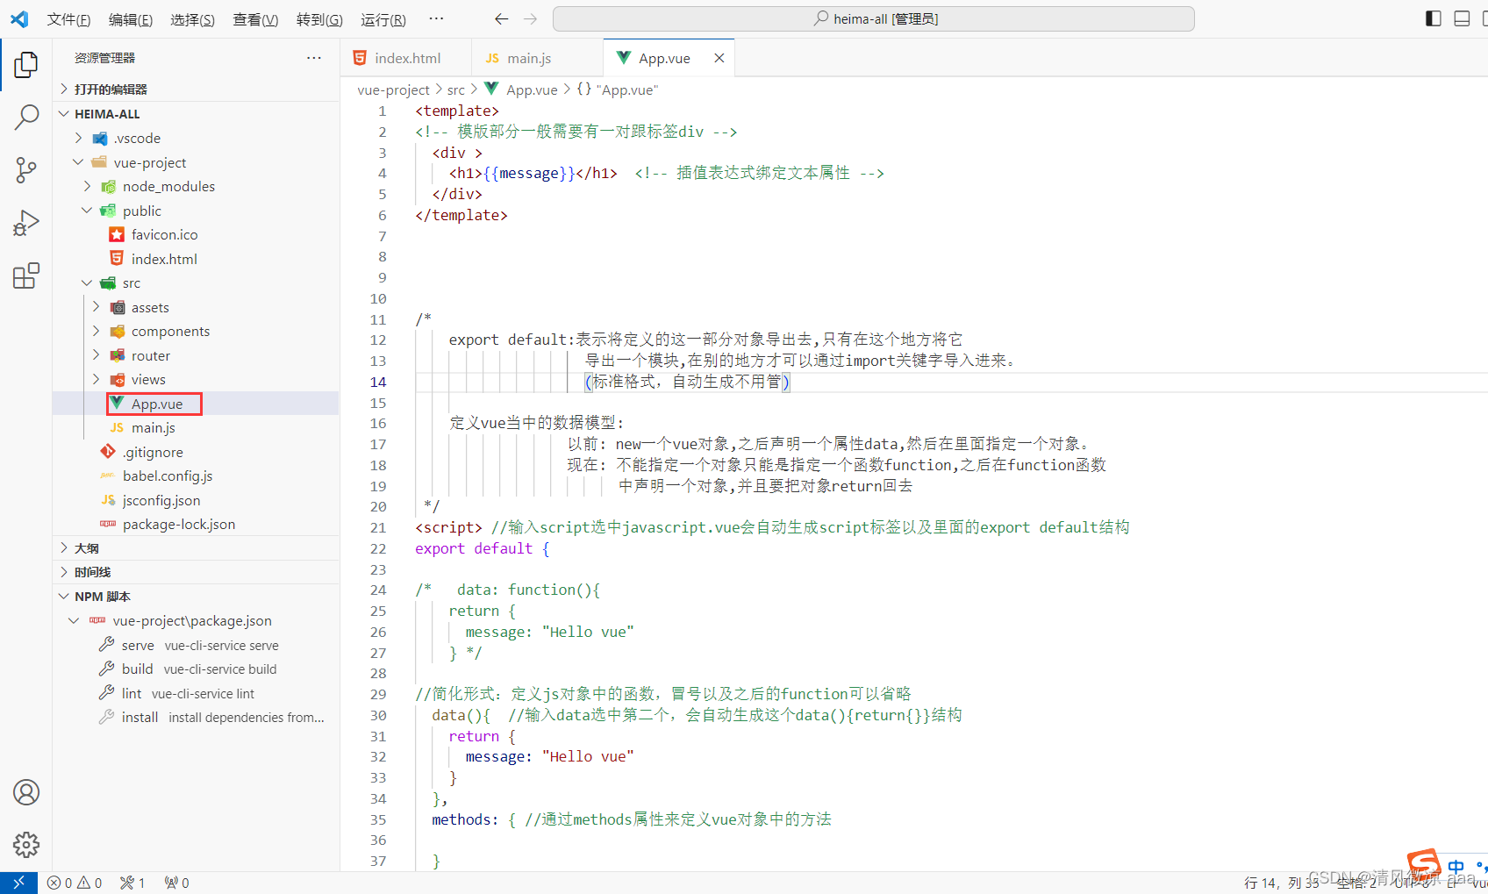Expand the views folder
Screen dimensions: 1488x894
pyautogui.click(x=148, y=379)
